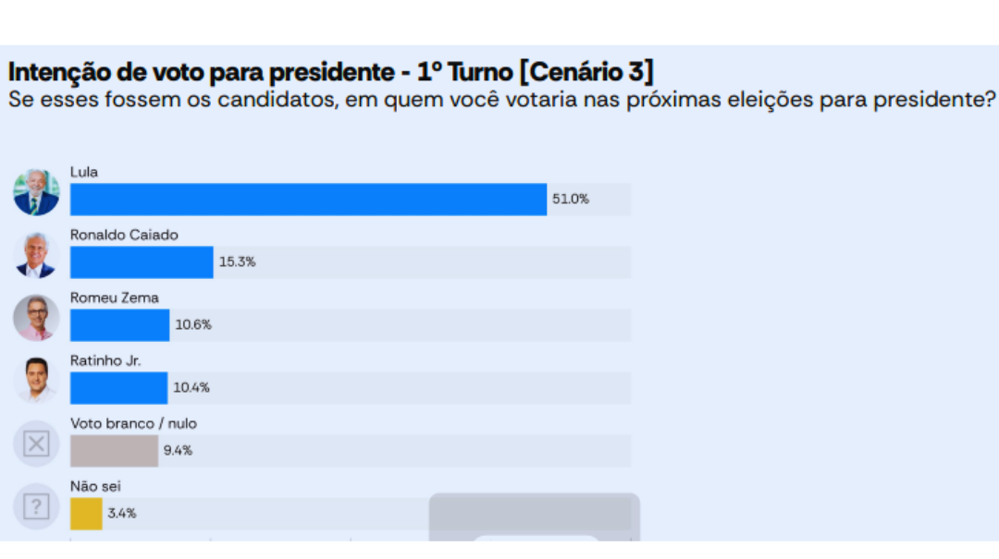
Task: Click the 15.3% value label
Action: pos(238,261)
